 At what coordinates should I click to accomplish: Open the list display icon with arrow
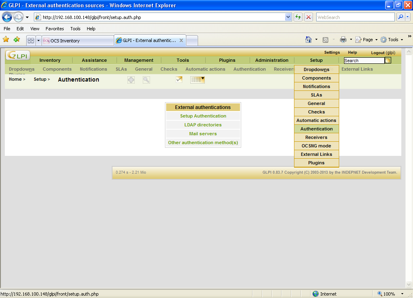click(197, 80)
